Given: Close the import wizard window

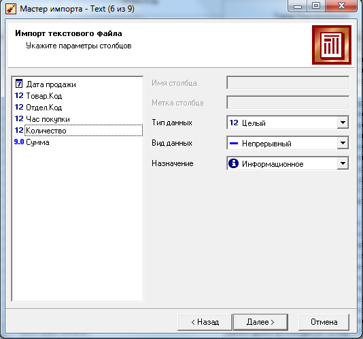Looking at the screenshot, I should [x=341, y=5].
